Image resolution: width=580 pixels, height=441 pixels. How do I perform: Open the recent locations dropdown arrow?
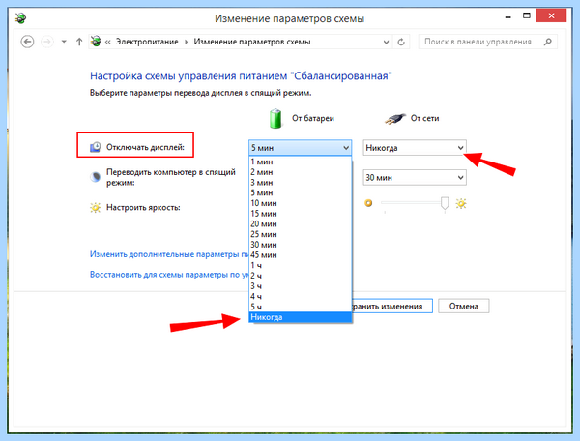pyautogui.click(x=64, y=42)
